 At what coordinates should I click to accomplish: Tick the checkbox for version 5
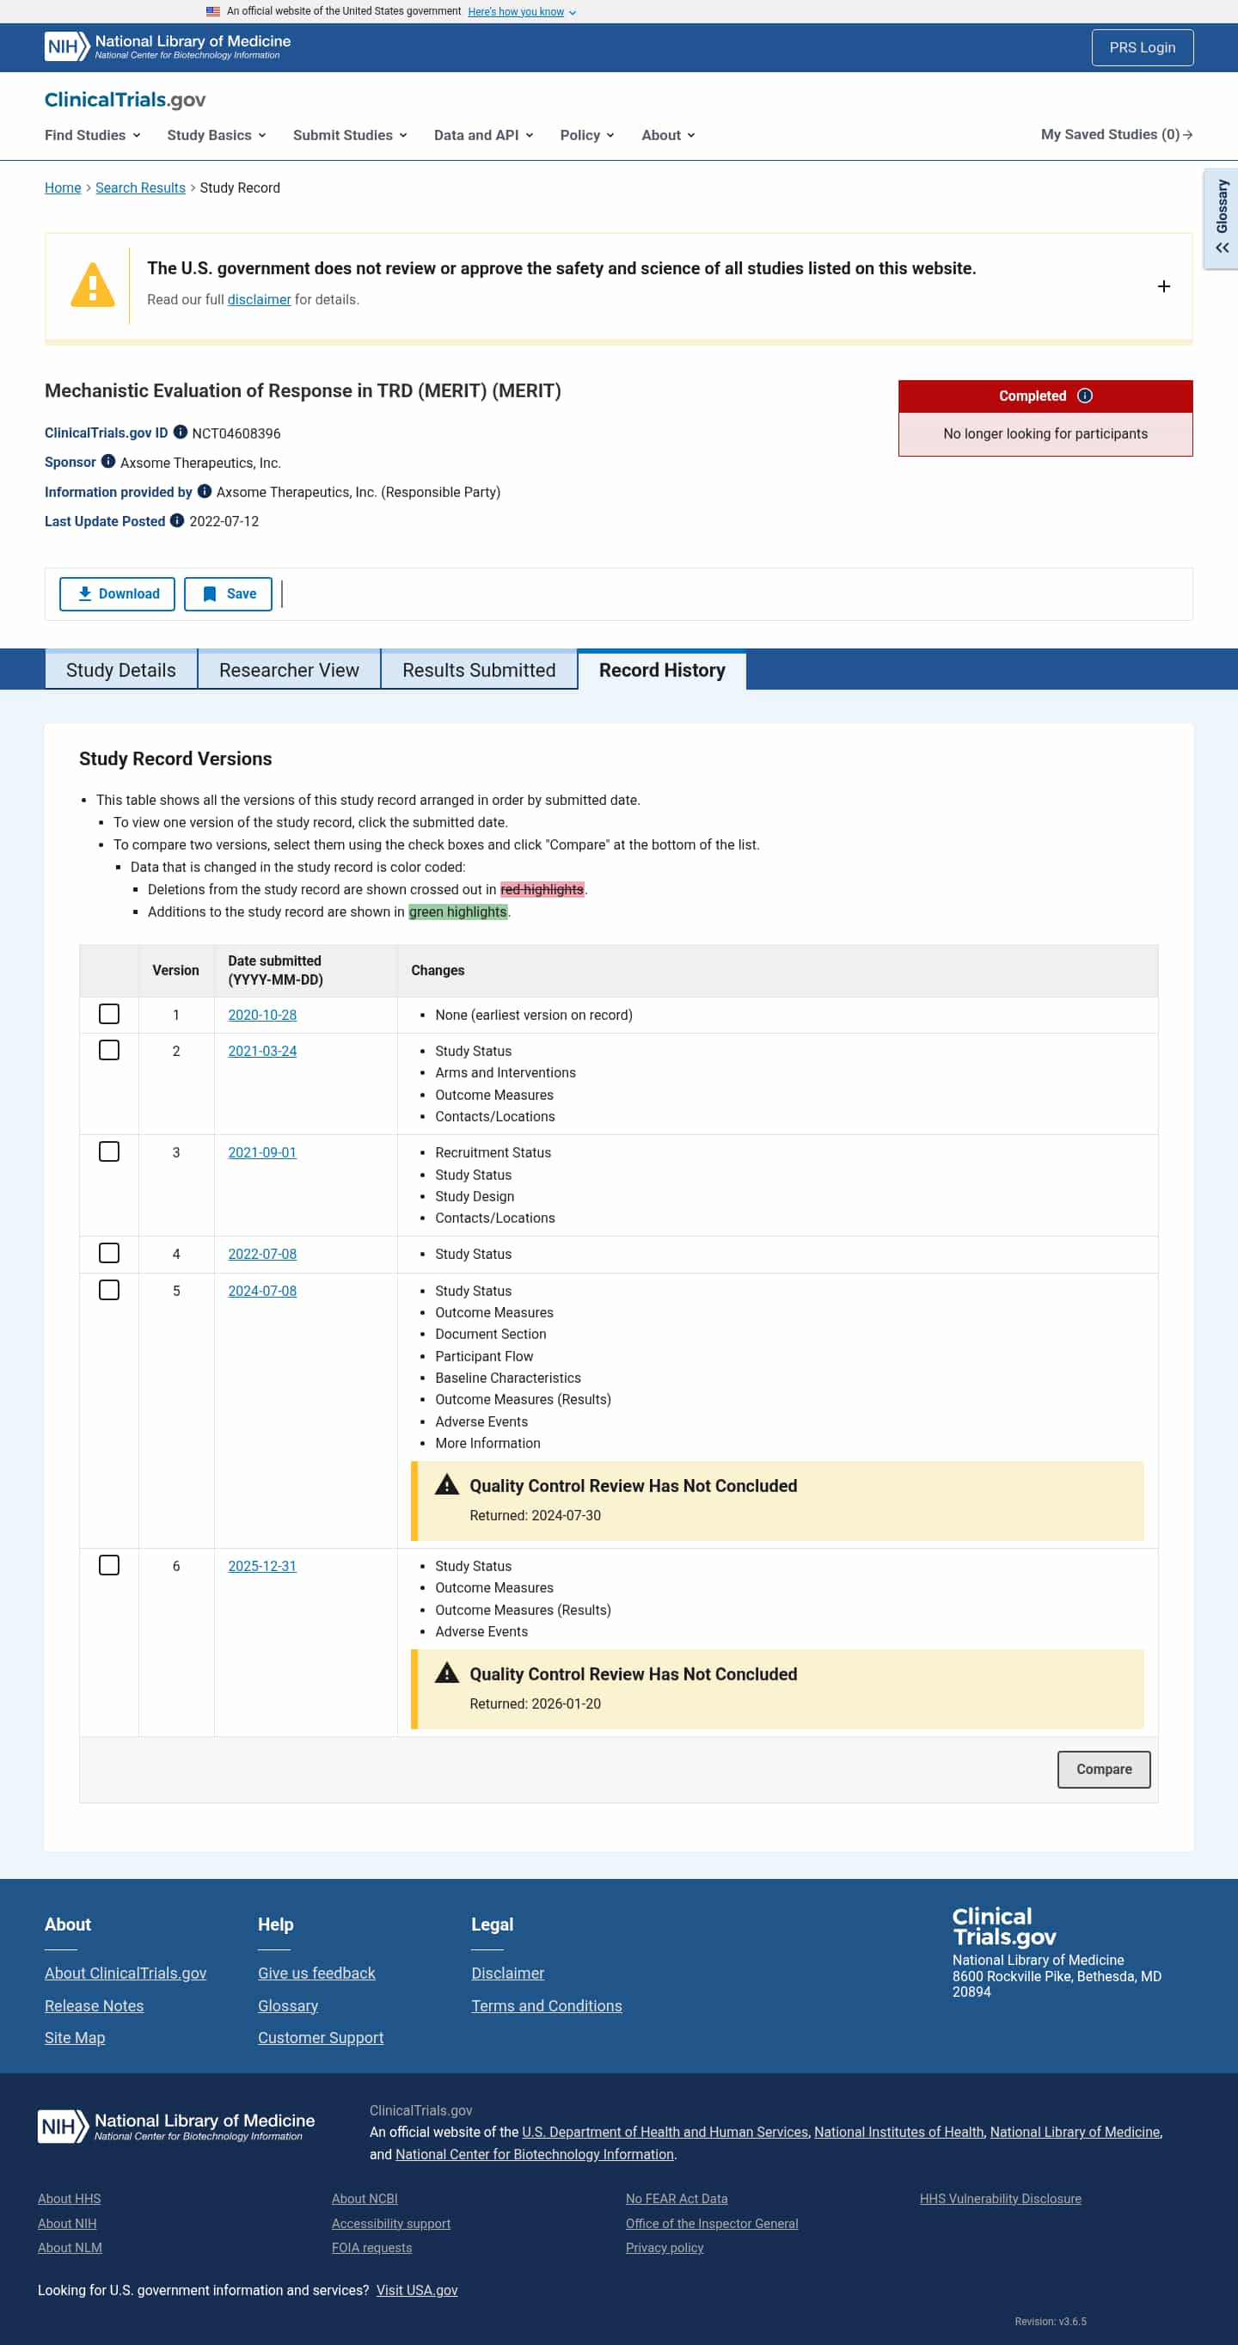click(109, 1290)
